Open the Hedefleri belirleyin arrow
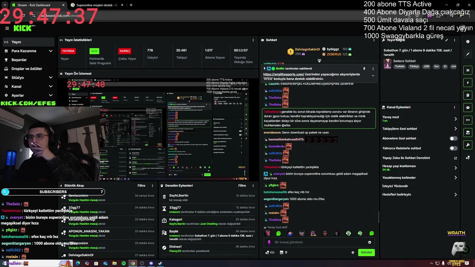 click(456, 194)
